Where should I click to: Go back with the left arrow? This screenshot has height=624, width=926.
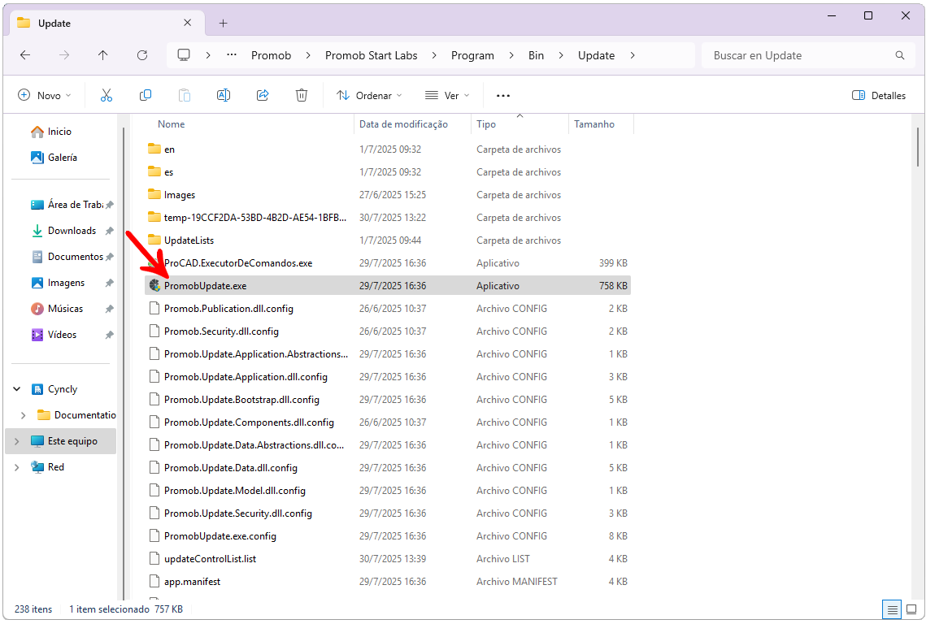click(25, 55)
